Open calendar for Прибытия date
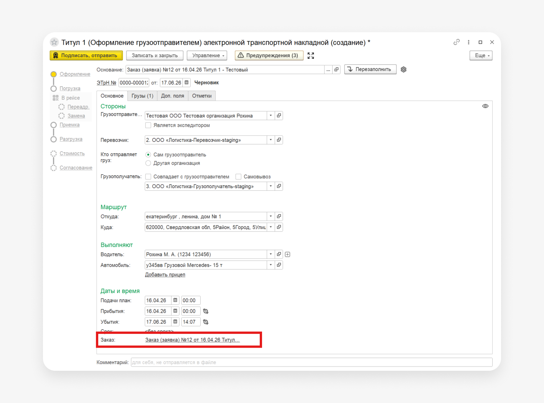The height and width of the screenshot is (403, 544). point(175,311)
